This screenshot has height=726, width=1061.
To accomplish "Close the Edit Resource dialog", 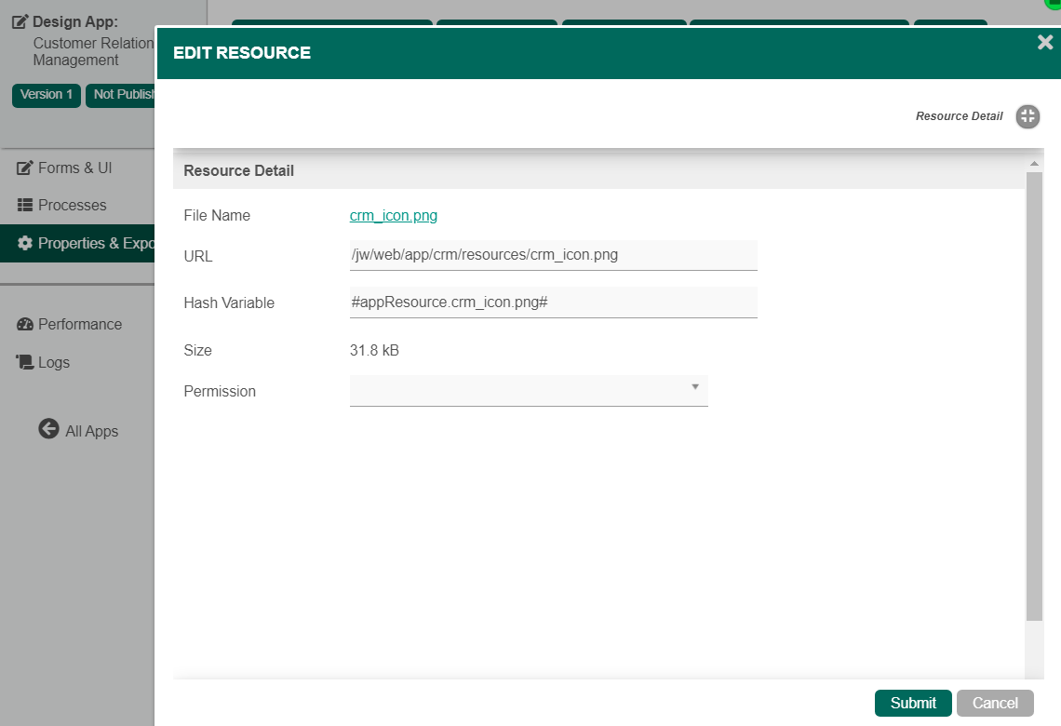I will [x=1045, y=43].
